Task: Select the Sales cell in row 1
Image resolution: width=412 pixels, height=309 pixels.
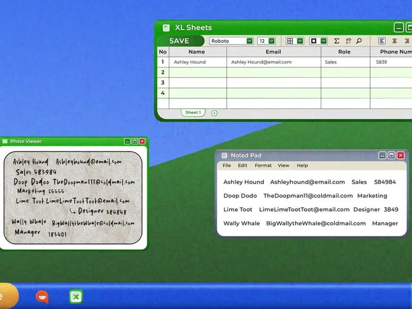Action: click(x=345, y=62)
